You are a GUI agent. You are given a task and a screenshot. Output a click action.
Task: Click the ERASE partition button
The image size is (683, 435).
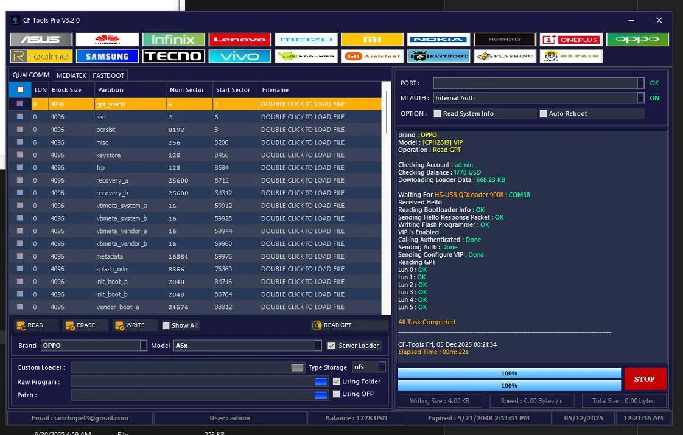click(85, 325)
